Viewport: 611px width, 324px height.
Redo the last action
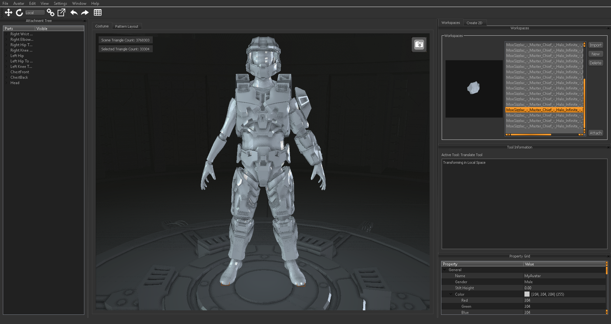[x=85, y=12]
